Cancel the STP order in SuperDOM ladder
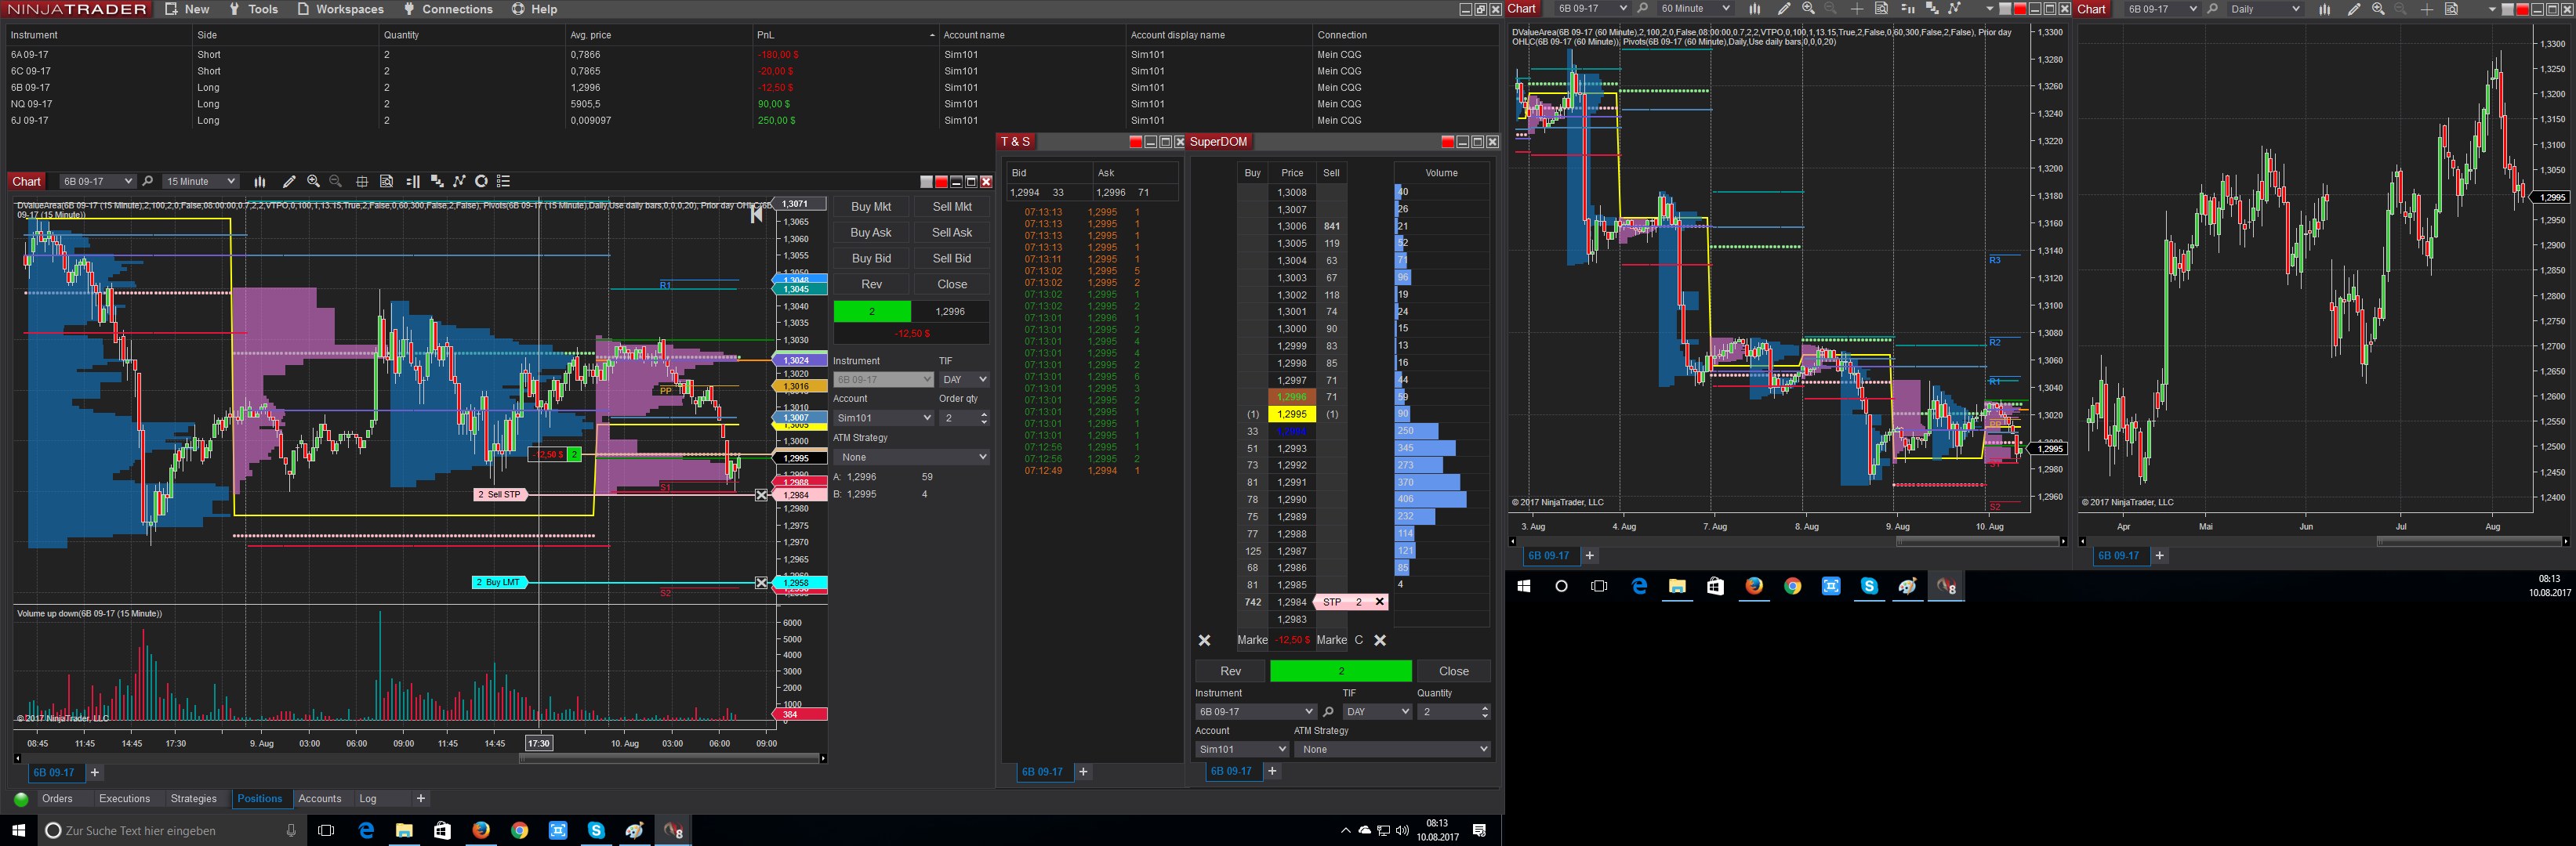Viewport: 2576px width, 846px height. pos(1379,602)
